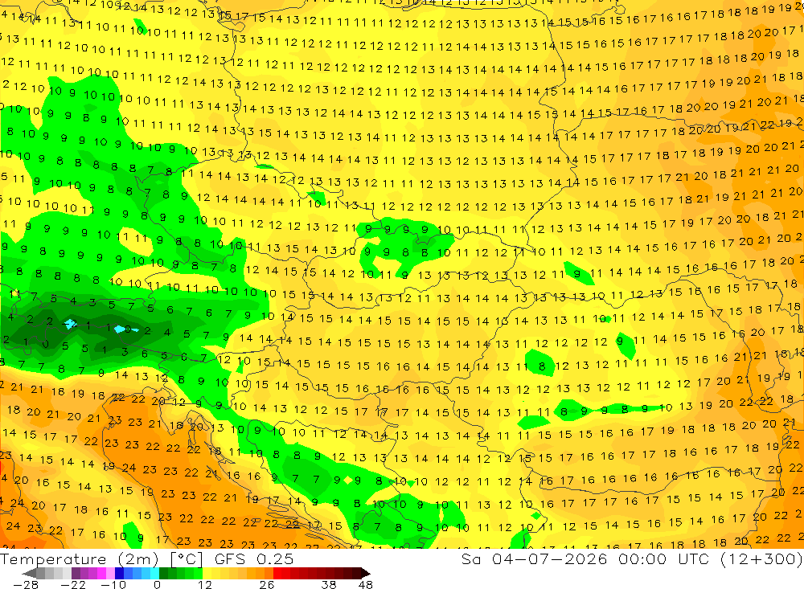Click the '[°C]' unit label
This screenshot has height=589, width=804.
click(x=187, y=559)
